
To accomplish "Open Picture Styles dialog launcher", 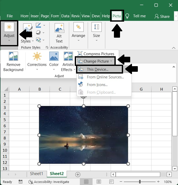I will 47,47.
